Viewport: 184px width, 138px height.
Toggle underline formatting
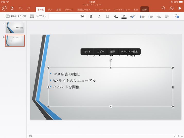(x=107, y=16)
